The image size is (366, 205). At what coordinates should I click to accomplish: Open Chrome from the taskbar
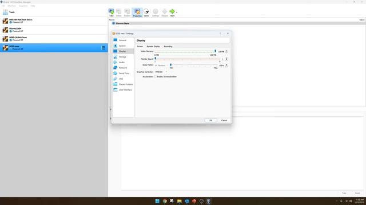[x=165, y=201]
